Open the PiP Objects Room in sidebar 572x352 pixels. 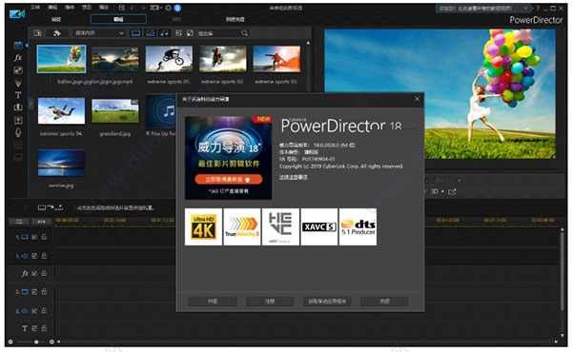coord(18,70)
